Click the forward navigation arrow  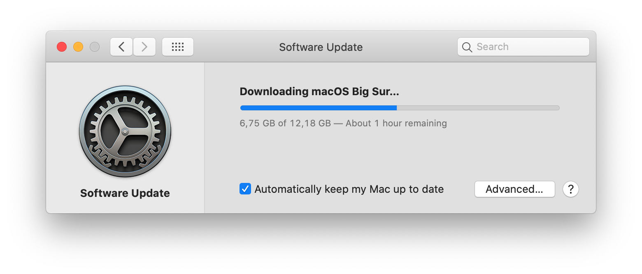144,46
